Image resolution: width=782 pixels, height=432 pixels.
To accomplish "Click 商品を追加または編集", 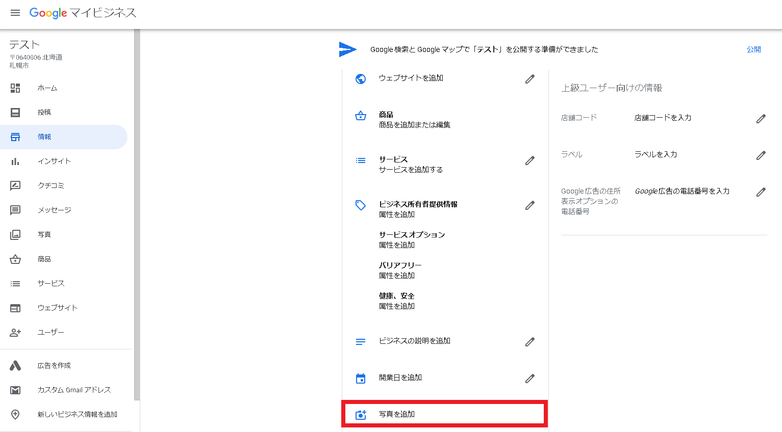I will tap(414, 125).
